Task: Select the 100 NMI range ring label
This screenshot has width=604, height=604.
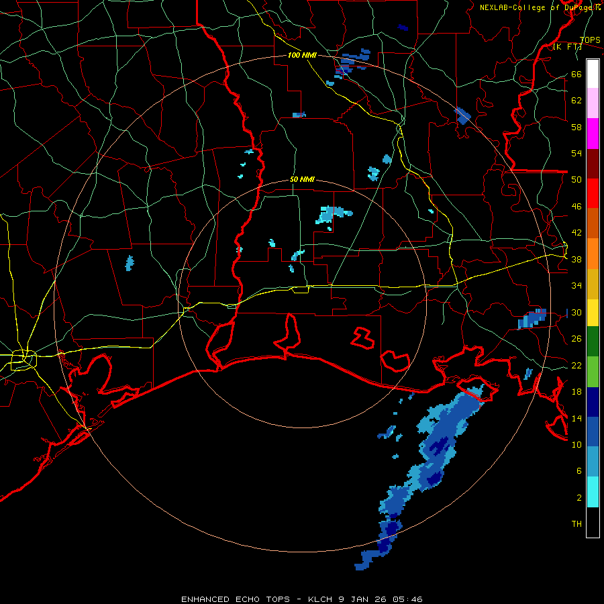Action: pos(302,55)
